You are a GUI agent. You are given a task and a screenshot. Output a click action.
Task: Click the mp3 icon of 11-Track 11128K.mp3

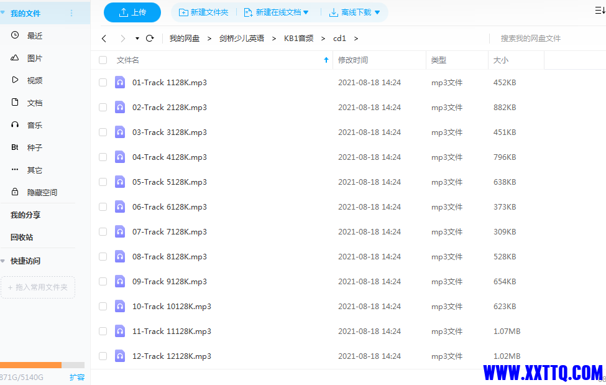120,332
